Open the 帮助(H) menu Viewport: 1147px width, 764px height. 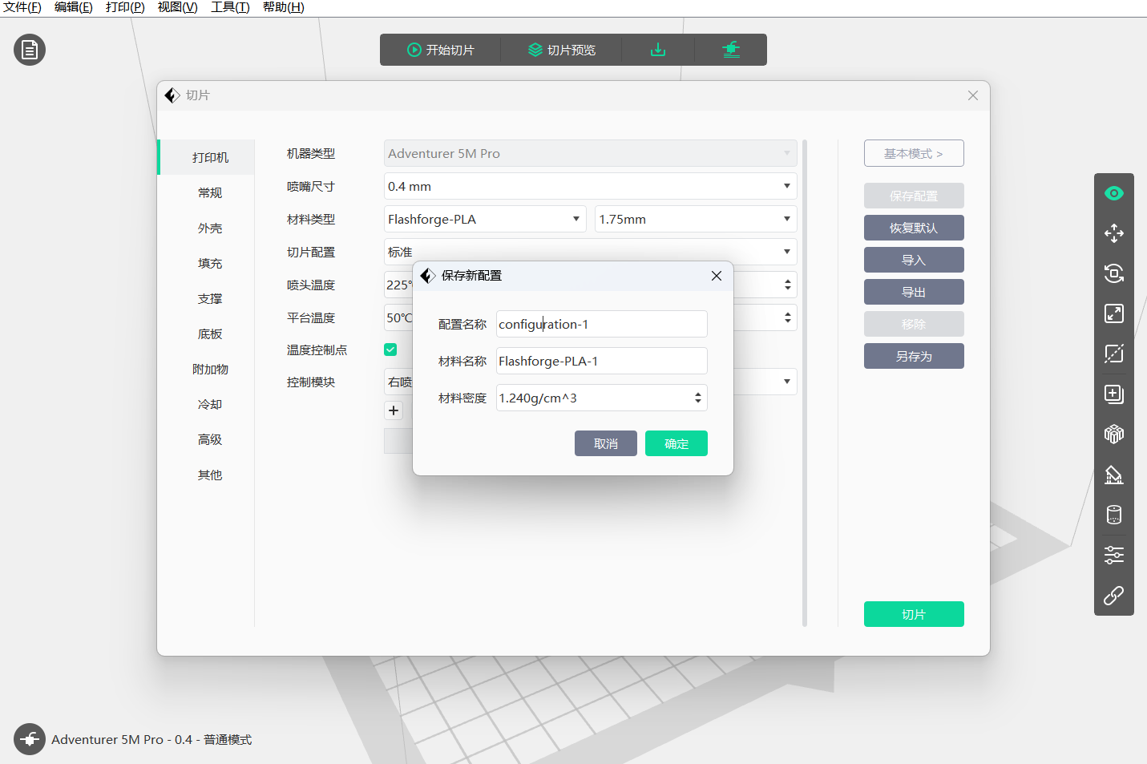coord(284,7)
